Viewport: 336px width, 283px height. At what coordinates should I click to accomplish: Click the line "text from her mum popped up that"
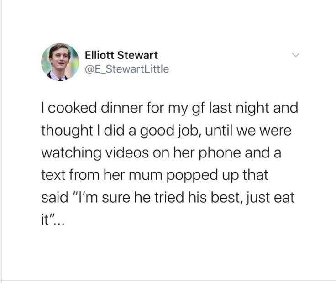[154, 175]
